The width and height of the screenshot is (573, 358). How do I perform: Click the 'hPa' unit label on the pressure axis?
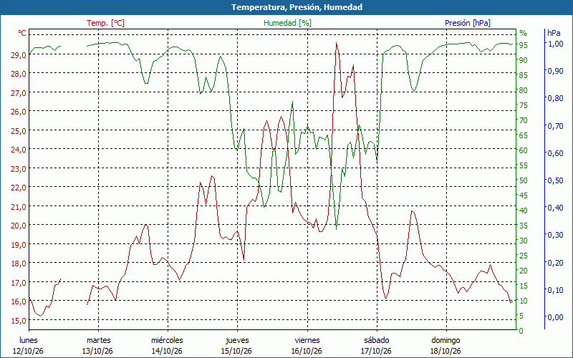click(554, 33)
